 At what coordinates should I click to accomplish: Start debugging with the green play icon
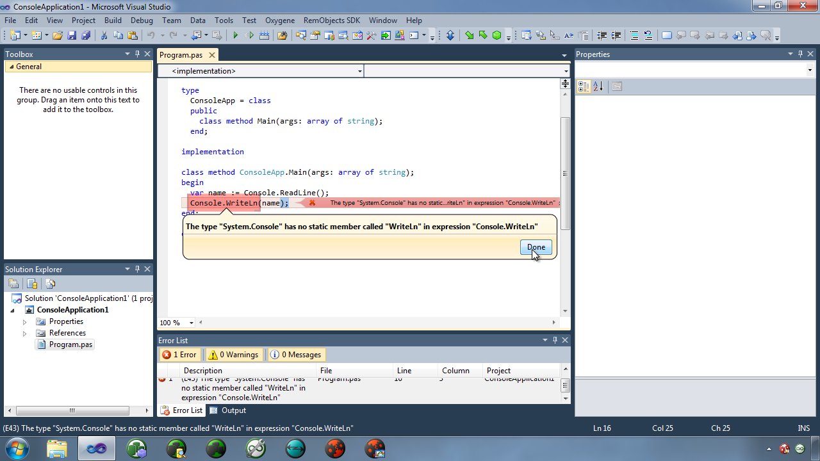(236, 36)
